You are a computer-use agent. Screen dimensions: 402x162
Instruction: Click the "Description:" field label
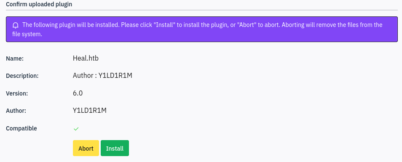tap(22, 76)
